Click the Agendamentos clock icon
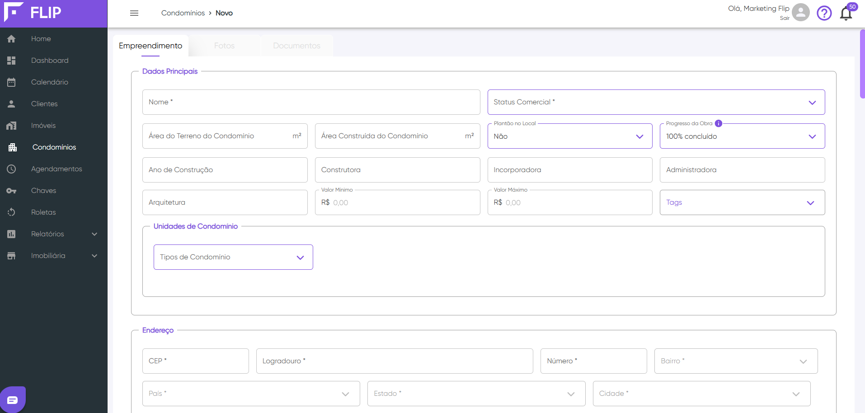The image size is (865, 413). pyautogui.click(x=11, y=169)
